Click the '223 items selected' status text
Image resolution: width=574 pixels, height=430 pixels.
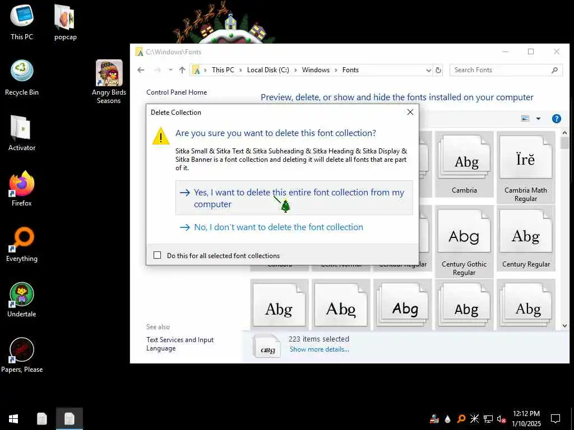pyautogui.click(x=318, y=339)
